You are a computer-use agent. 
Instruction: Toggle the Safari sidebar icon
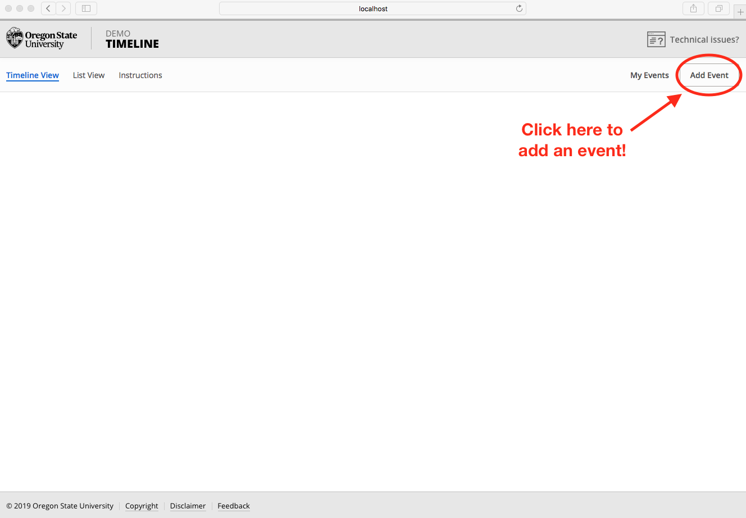tap(86, 8)
